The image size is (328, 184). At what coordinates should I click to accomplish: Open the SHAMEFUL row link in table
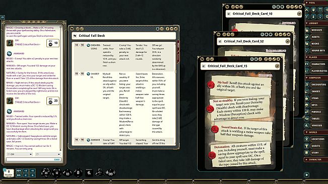click(x=88, y=74)
